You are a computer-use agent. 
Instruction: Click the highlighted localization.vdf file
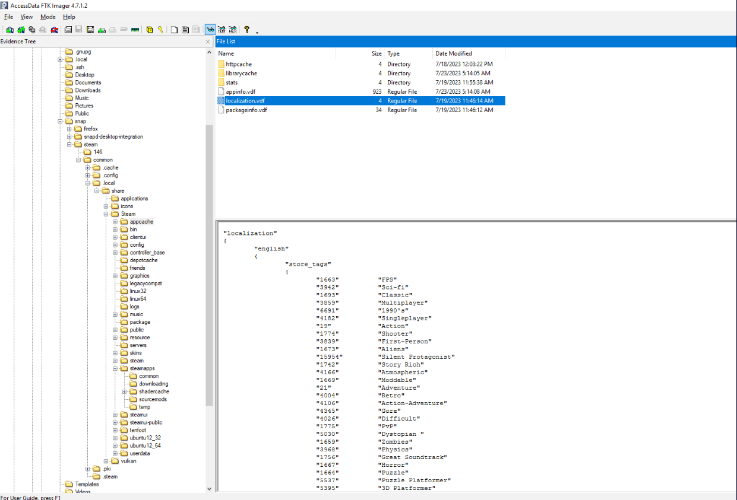click(x=360, y=101)
